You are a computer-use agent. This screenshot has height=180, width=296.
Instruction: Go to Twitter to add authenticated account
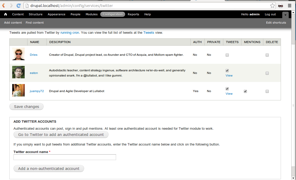61,135
